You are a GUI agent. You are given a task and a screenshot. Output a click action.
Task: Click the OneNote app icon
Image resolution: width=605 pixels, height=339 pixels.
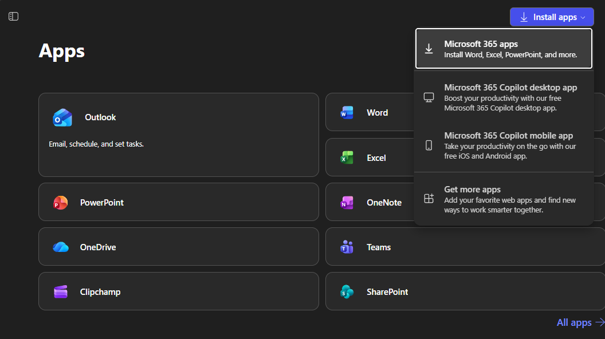(x=347, y=203)
